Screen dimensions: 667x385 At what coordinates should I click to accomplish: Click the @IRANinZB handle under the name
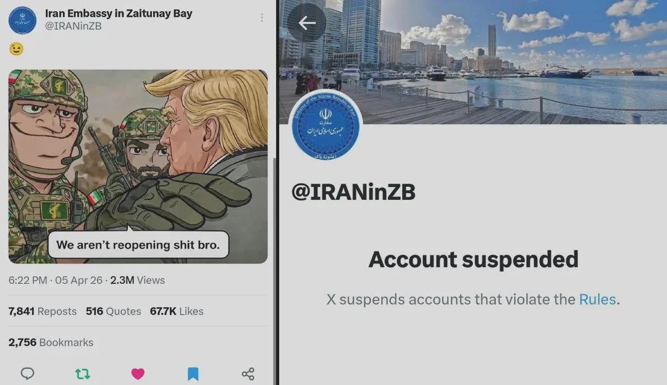(73, 26)
